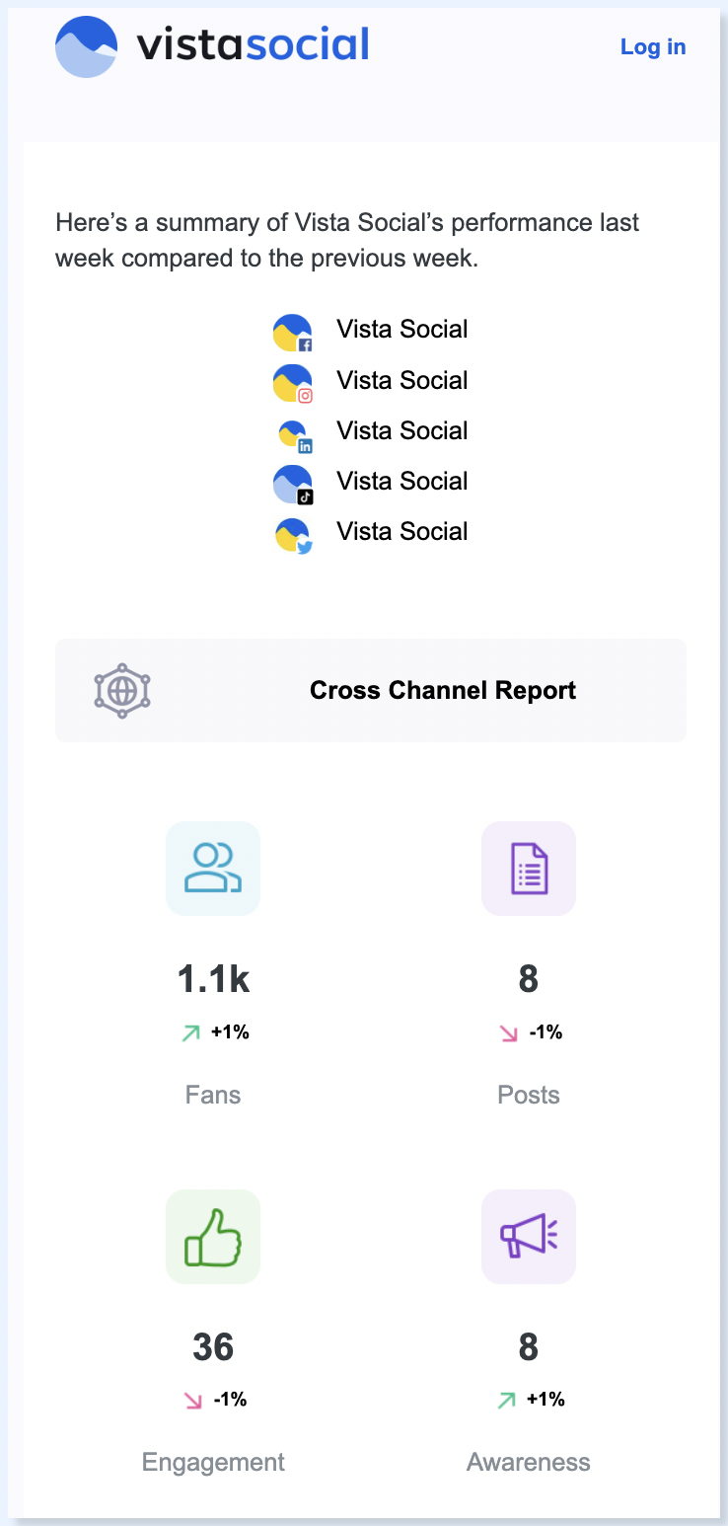Click the +1% change under Fans
The height and width of the screenshot is (1526, 728).
click(x=230, y=1032)
